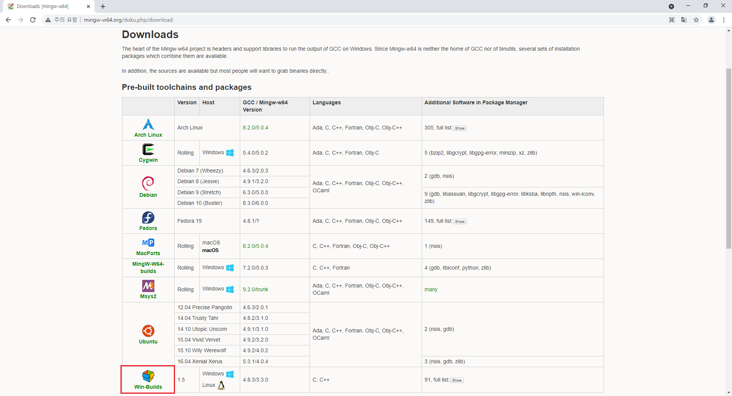Screen dimensions: 732x396
Task: Click the not-secure warning icon in address bar
Action: (48, 20)
